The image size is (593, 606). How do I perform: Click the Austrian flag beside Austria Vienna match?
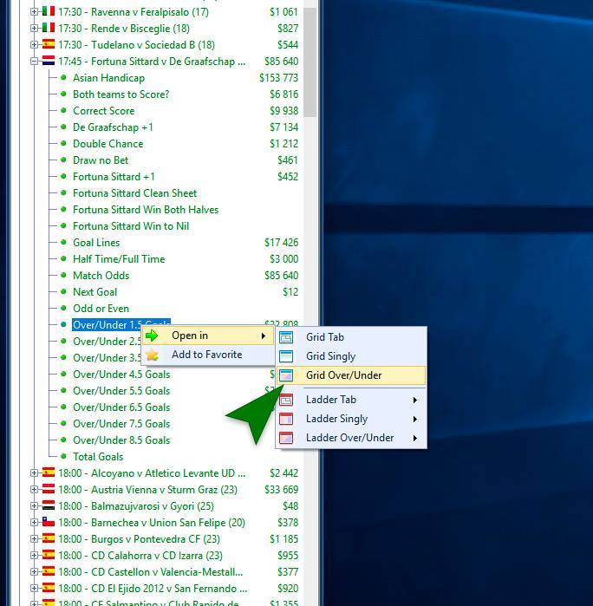tap(49, 489)
